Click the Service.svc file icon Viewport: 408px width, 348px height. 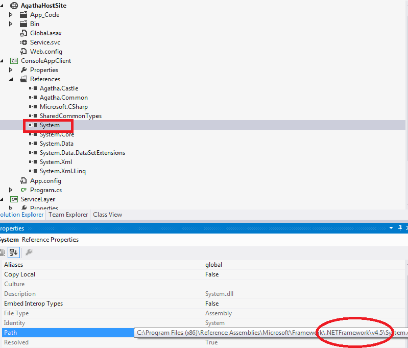click(x=23, y=42)
